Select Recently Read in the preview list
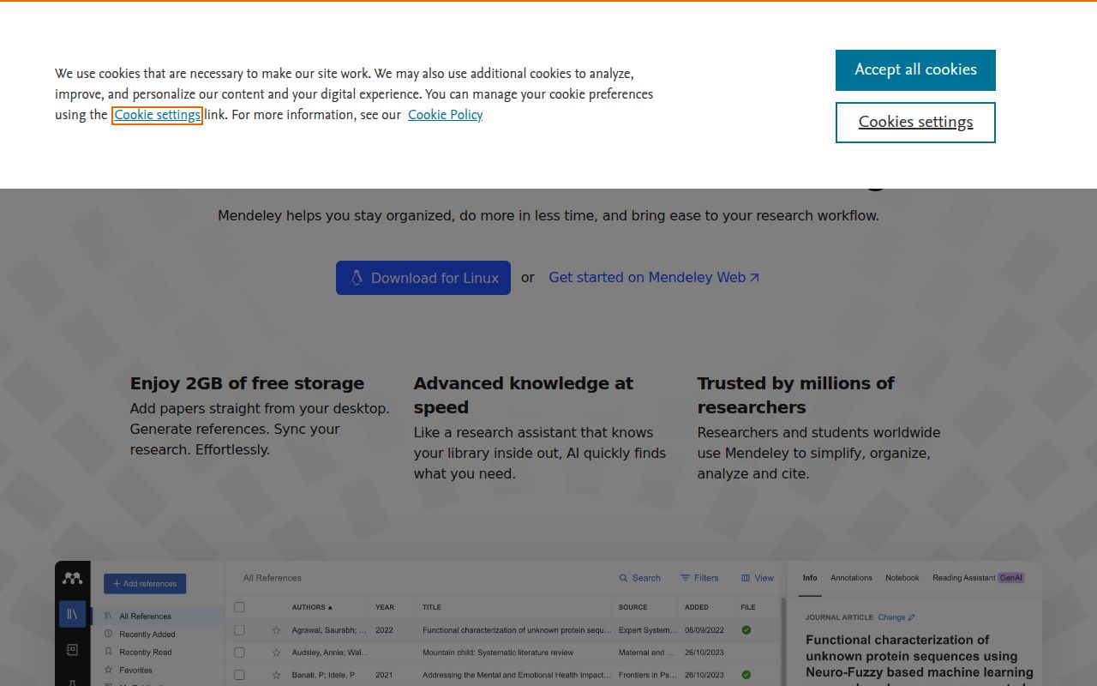1097x686 pixels. [146, 653]
